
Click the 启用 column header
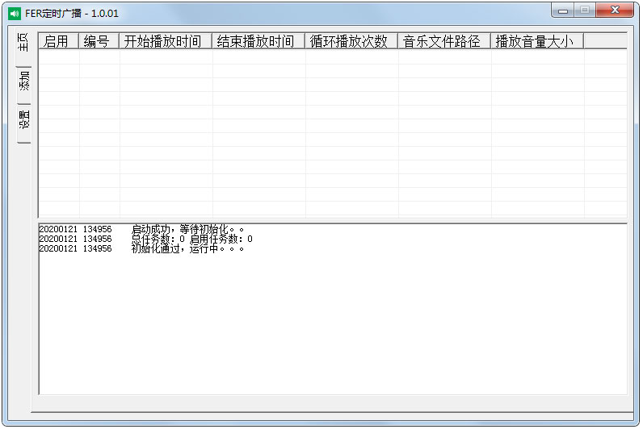click(x=58, y=41)
